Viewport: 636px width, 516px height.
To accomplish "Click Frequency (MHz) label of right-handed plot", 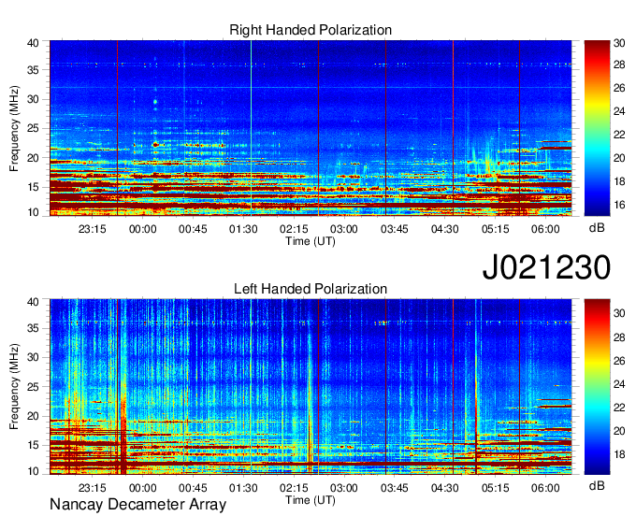I will tap(14, 128).
